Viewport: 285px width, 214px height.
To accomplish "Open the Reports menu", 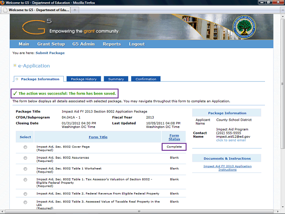I will 112,44.
